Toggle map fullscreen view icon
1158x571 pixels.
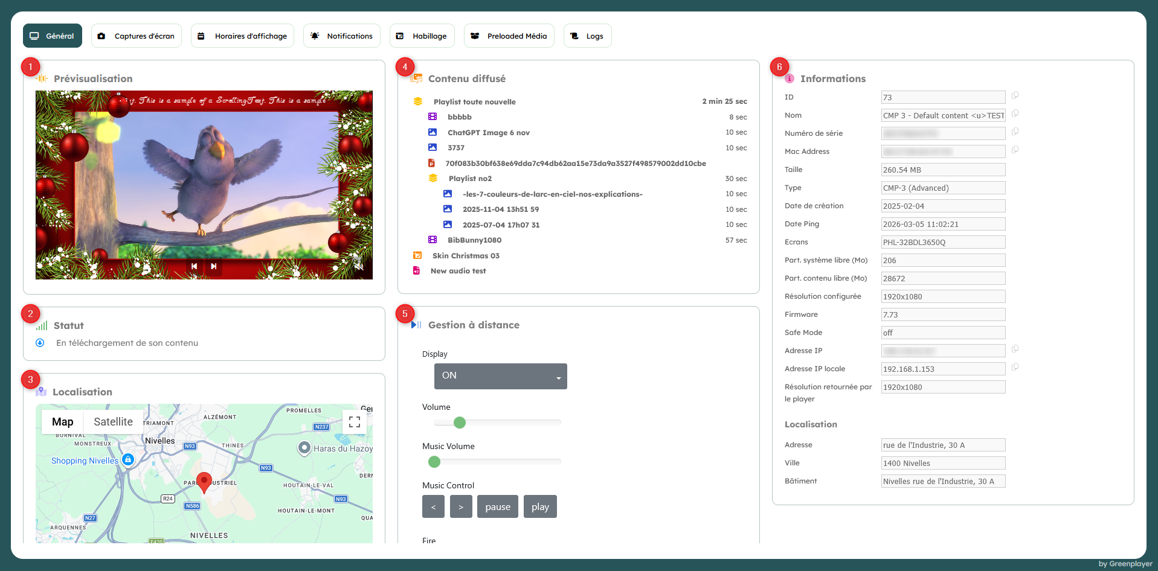coord(355,422)
